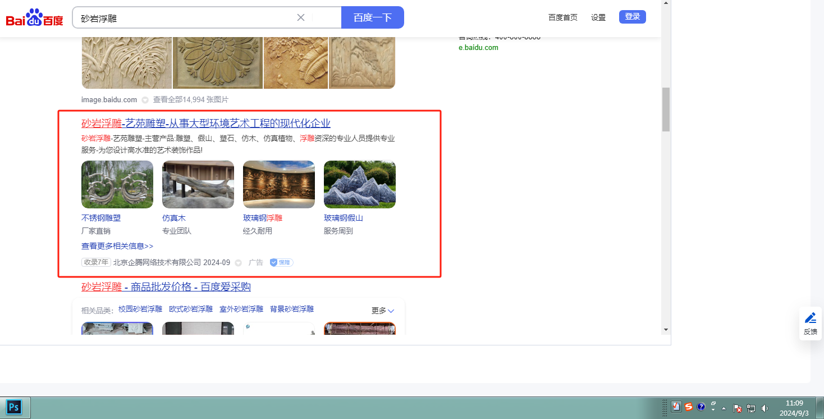Click the vertical scrollbar thumb
The image size is (824, 419).
(x=666, y=109)
